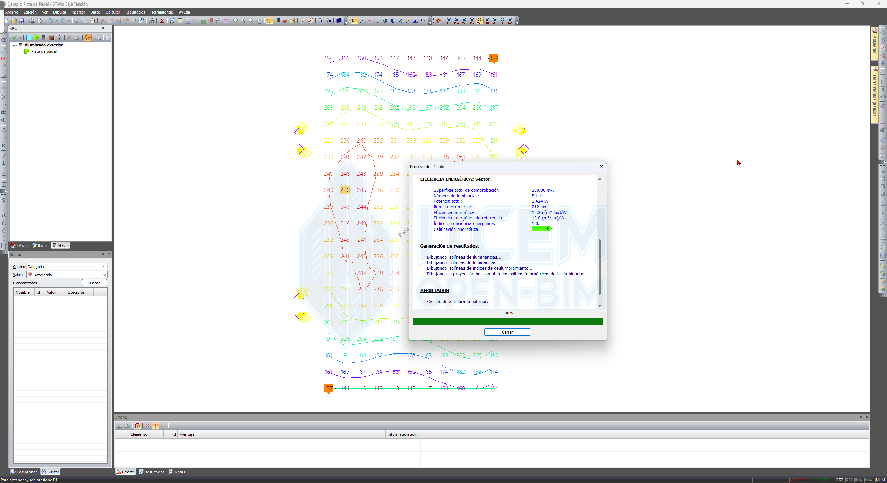Click the red Sigma calculate icon
The height and width of the screenshot is (483, 887).
pos(162,21)
